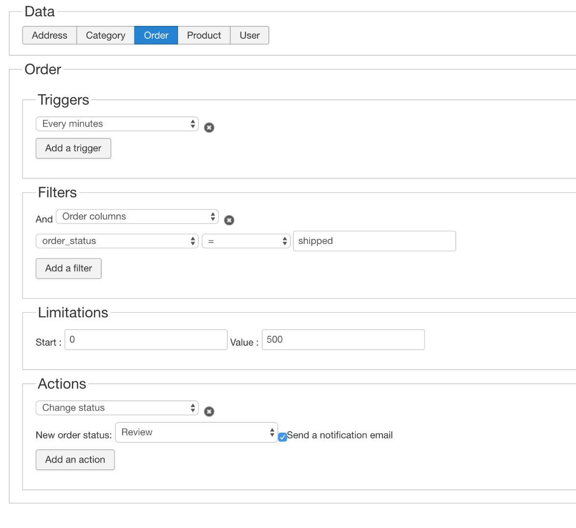
Task: Focus the filter value field containing shipped
Action: (374, 241)
